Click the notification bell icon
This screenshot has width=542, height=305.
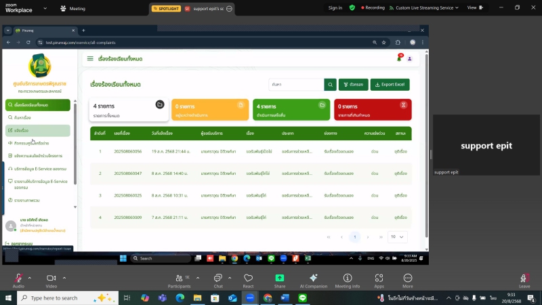(399, 59)
